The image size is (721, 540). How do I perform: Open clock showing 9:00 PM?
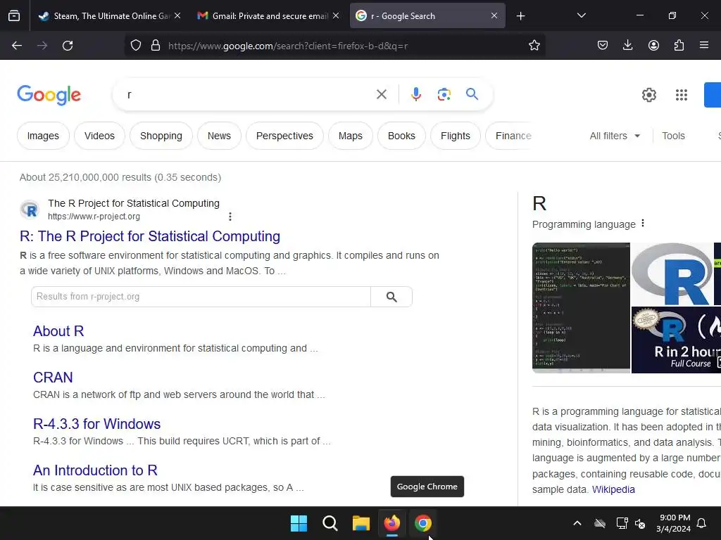coord(674,523)
